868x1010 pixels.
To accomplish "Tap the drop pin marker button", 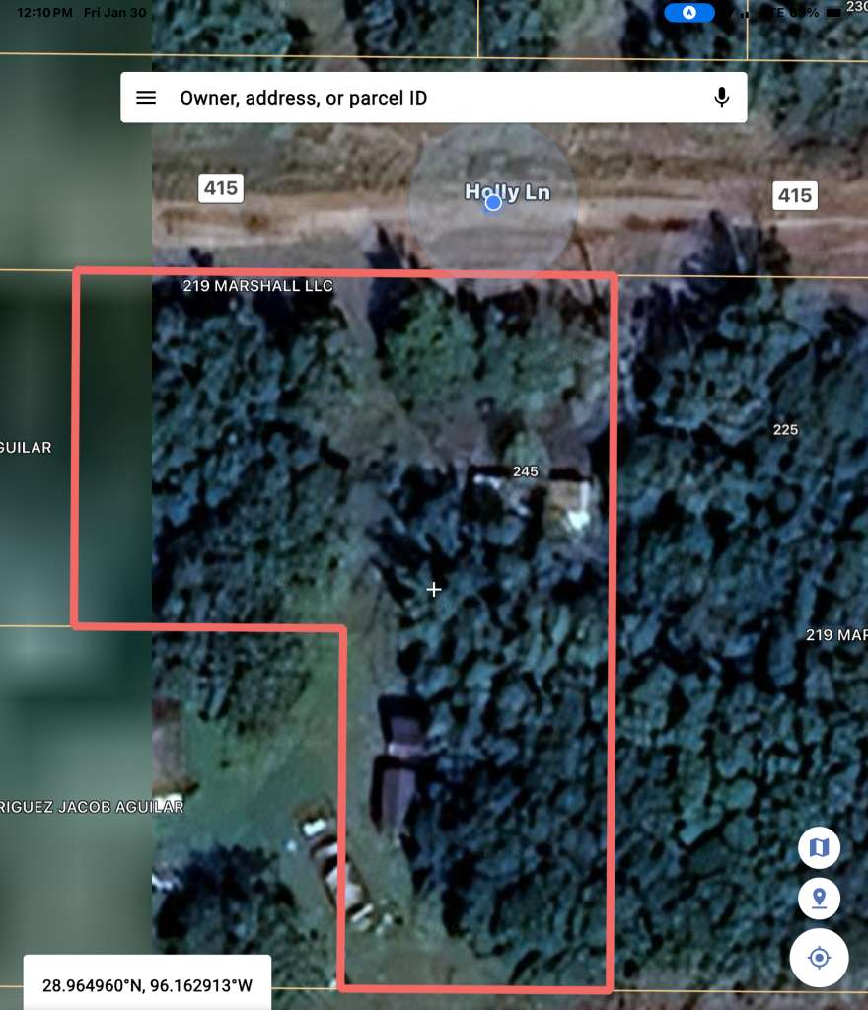I will tap(819, 899).
